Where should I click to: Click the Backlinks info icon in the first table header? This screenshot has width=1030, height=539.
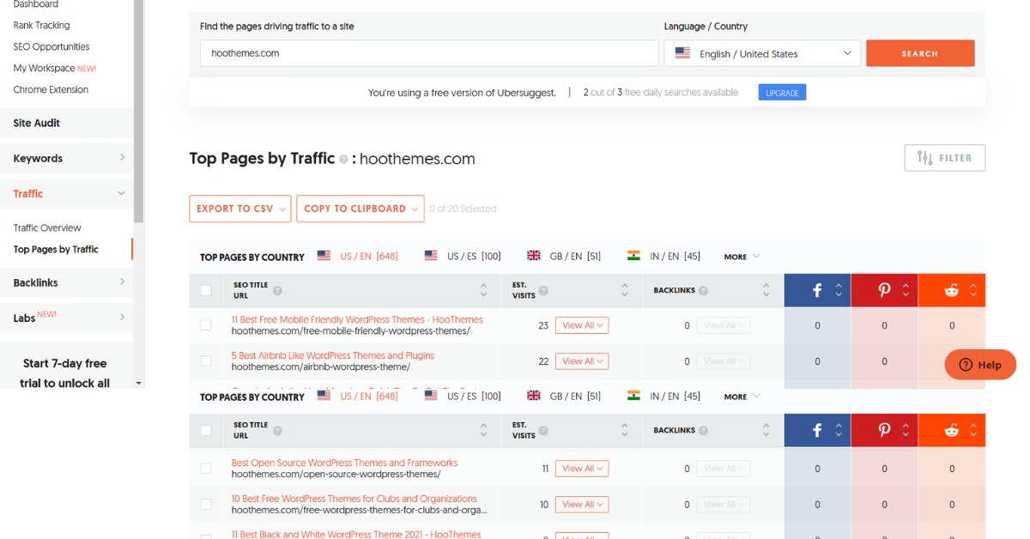[703, 290]
